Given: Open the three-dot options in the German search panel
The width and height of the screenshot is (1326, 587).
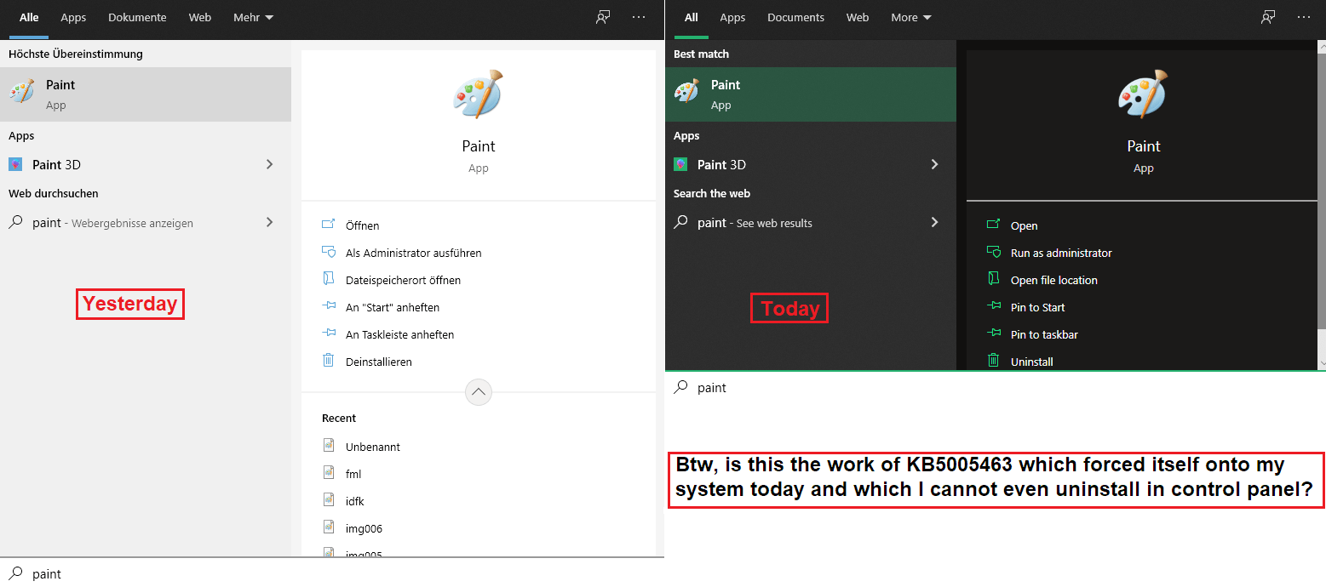Looking at the screenshot, I should pyautogui.click(x=639, y=17).
